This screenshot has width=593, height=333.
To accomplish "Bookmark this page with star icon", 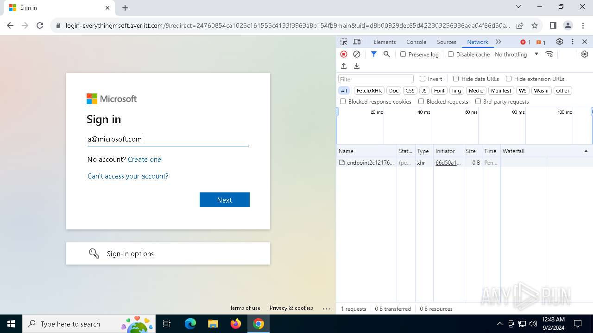I will click(x=535, y=25).
